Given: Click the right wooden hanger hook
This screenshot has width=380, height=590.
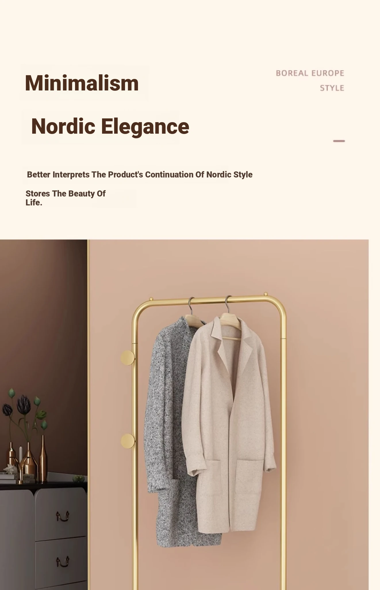Looking at the screenshot, I should point(228,305).
